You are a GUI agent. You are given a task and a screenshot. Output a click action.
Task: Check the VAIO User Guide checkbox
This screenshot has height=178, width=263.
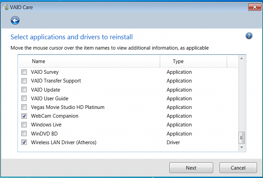click(x=24, y=98)
